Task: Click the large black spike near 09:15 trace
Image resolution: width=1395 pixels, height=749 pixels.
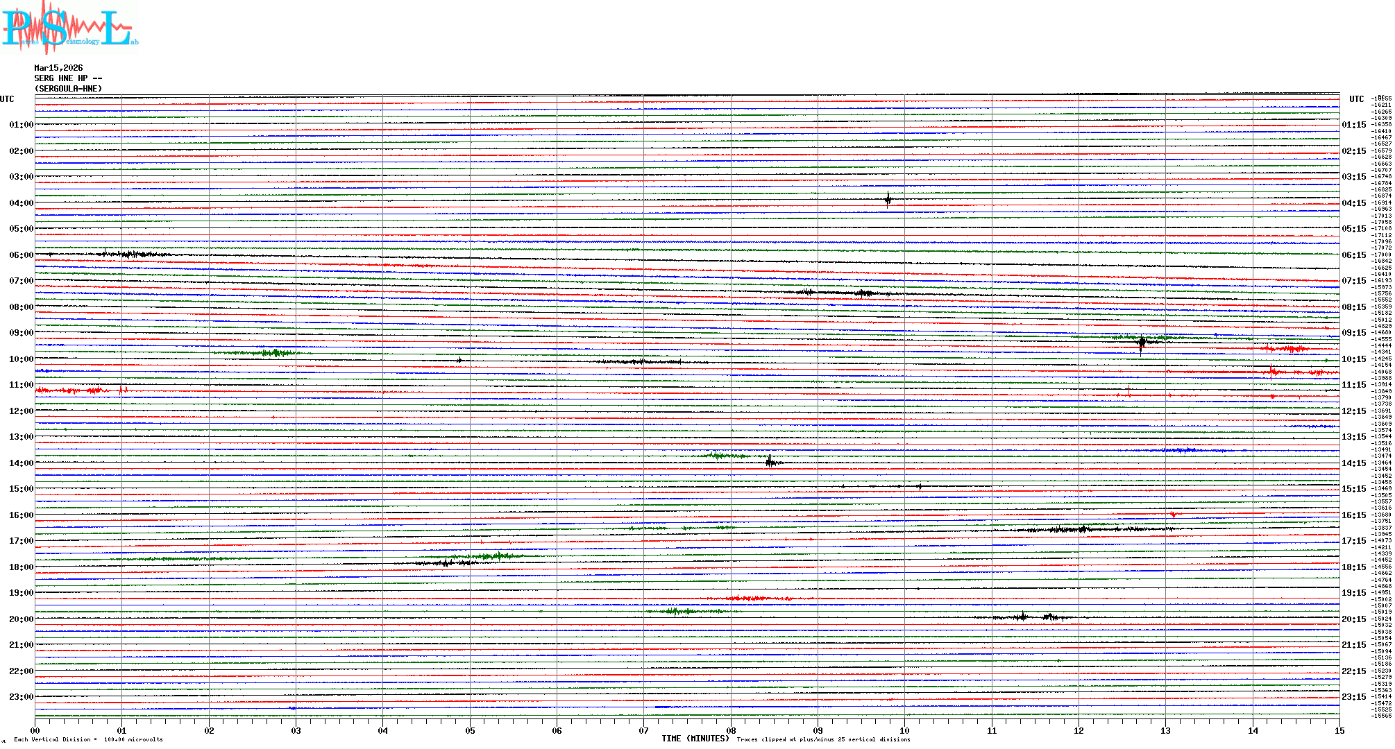Action: (1142, 343)
